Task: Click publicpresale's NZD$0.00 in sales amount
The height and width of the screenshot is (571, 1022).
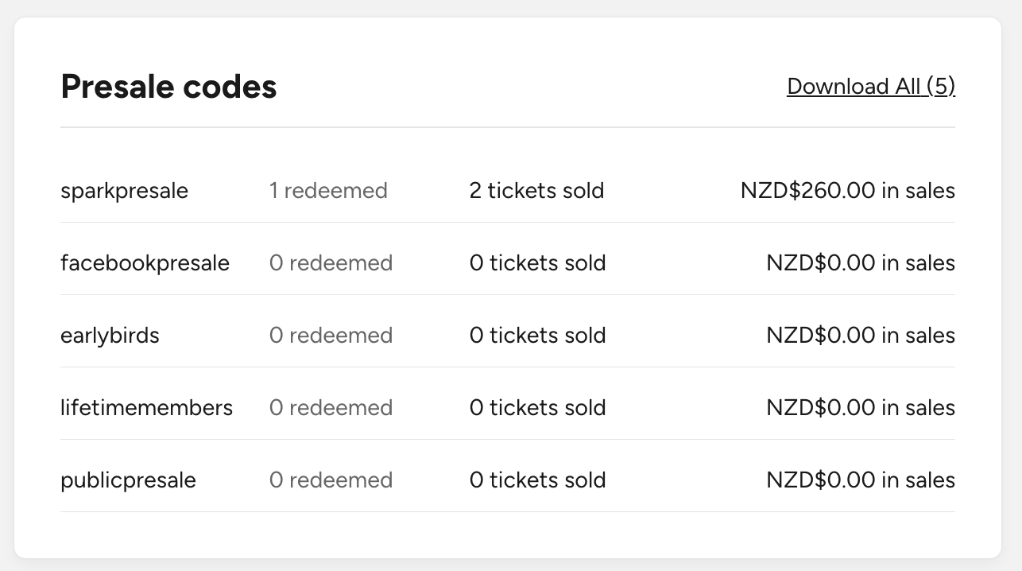Action: click(861, 480)
